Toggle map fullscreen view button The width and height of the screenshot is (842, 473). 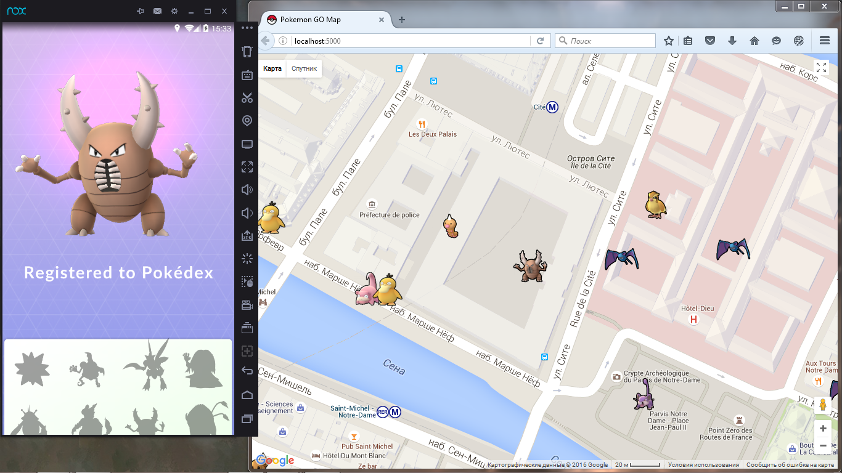pyautogui.click(x=822, y=67)
